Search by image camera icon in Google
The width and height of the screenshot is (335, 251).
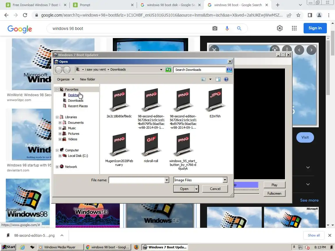(215, 28)
